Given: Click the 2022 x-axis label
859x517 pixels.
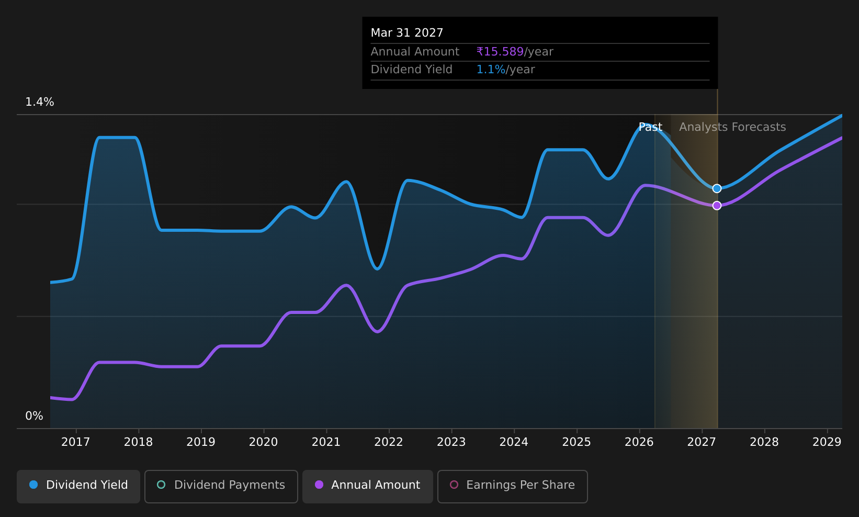Looking at the screenshot, I should point(389,442).
